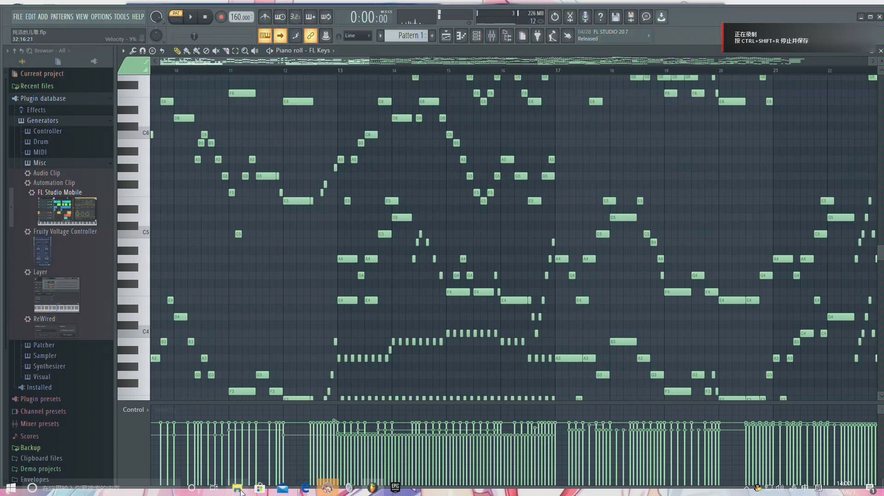Toggle the record button

coord(221,17)
